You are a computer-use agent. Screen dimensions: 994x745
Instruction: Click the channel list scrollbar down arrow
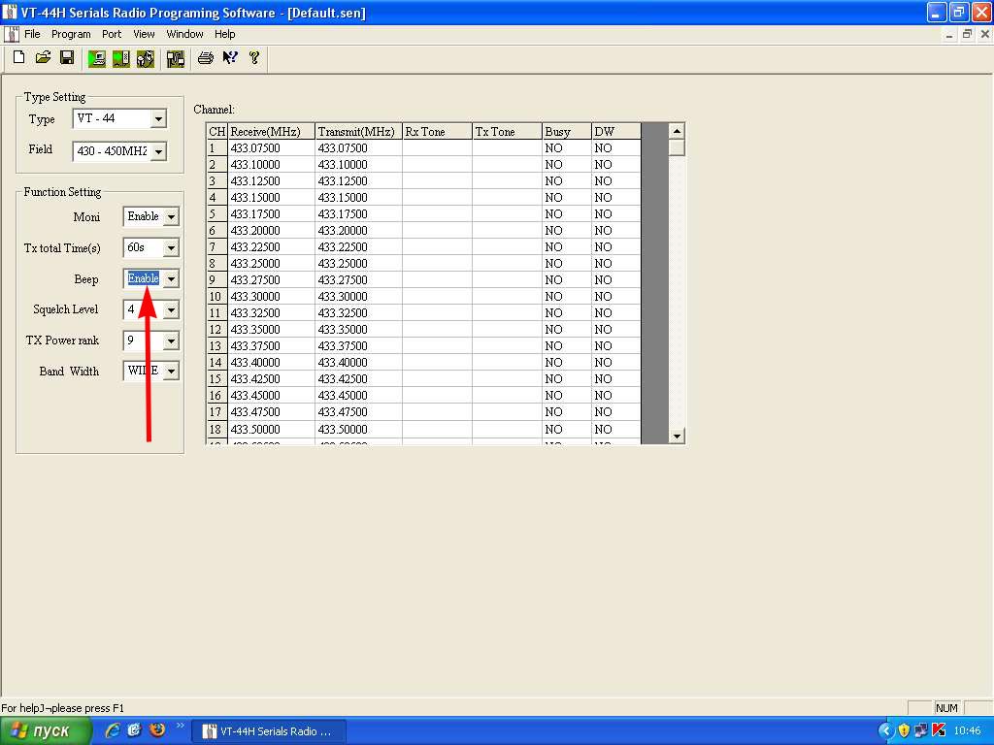click(x=677, y=436)
